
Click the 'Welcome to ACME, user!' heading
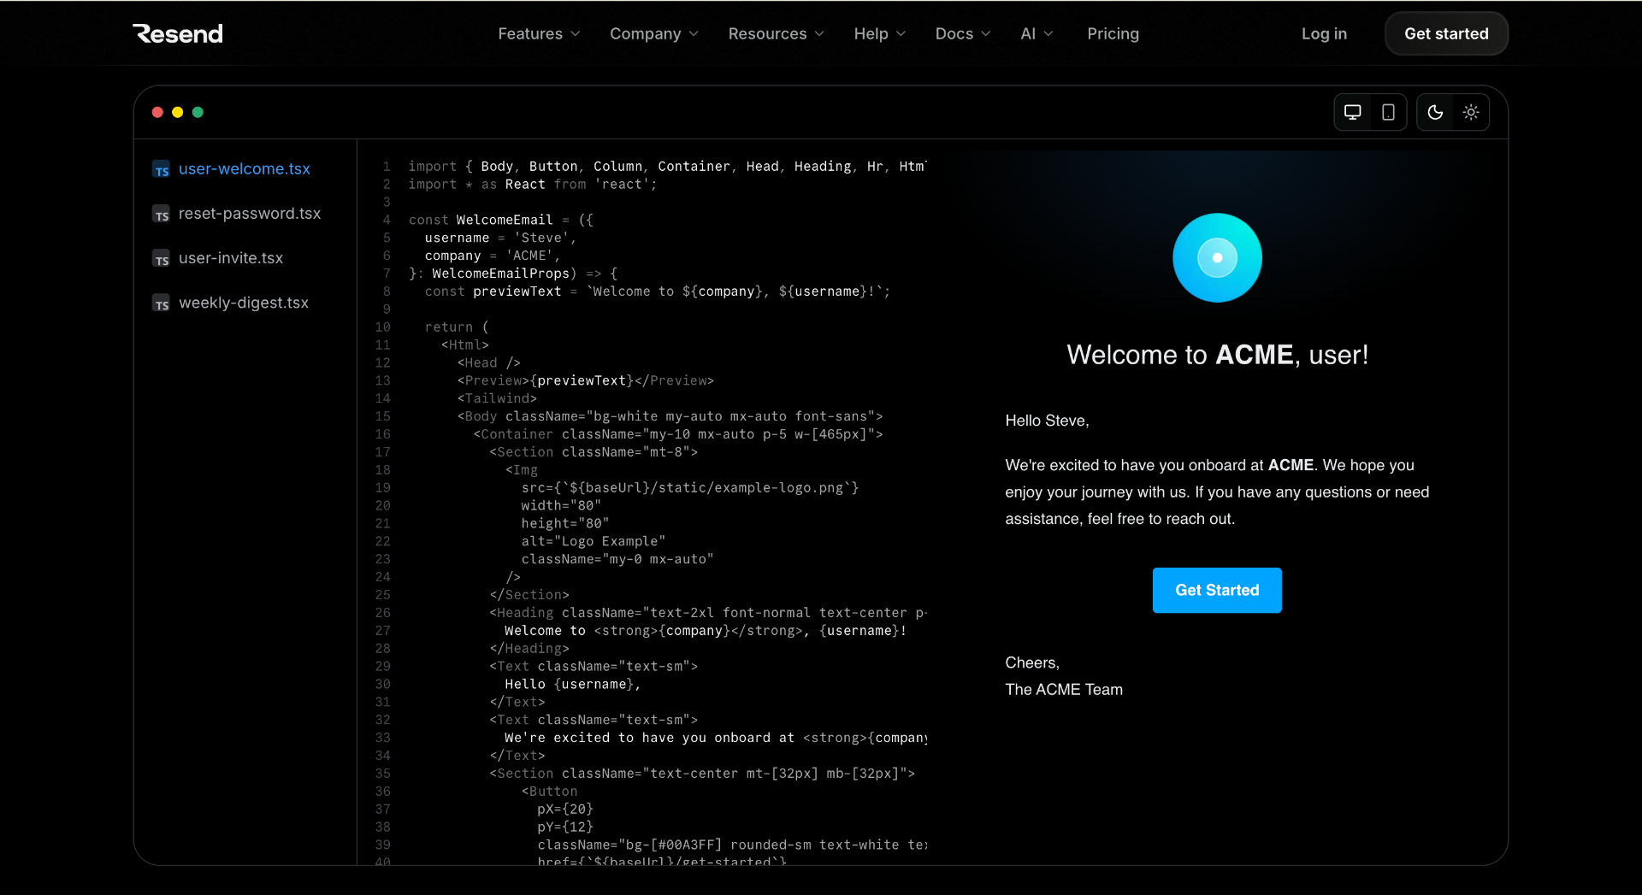pos(1217,355)
